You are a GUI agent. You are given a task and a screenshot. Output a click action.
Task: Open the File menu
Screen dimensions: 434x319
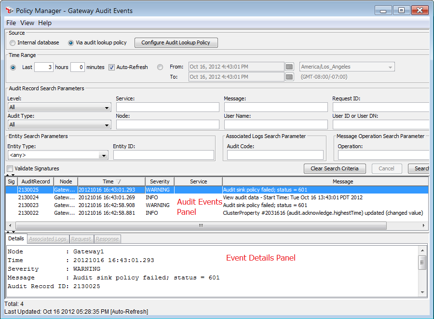11,23
